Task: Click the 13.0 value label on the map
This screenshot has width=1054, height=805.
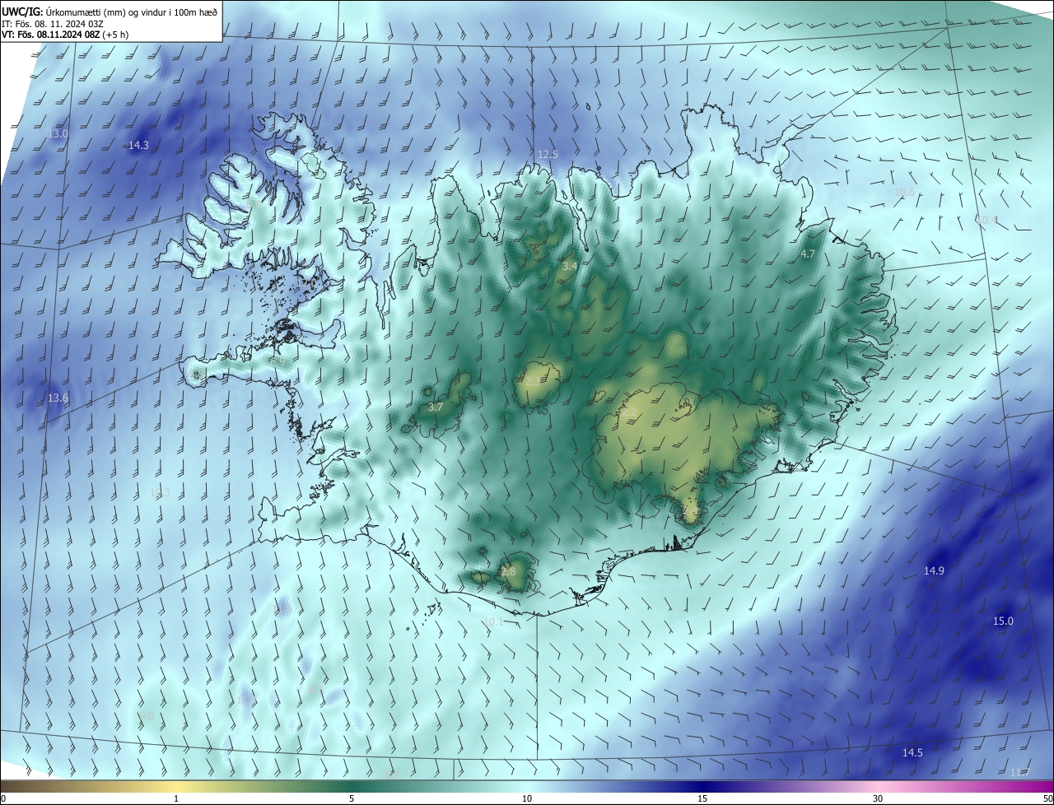Action: coord(59,133)
